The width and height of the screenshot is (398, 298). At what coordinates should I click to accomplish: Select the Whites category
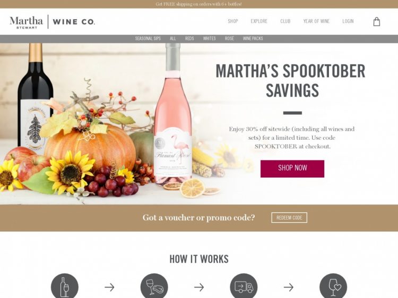coord(209,39)
